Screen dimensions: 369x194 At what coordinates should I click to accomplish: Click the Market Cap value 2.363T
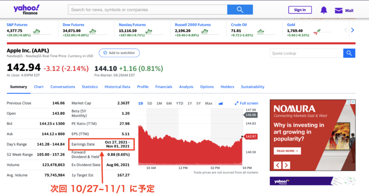point(123,103)
